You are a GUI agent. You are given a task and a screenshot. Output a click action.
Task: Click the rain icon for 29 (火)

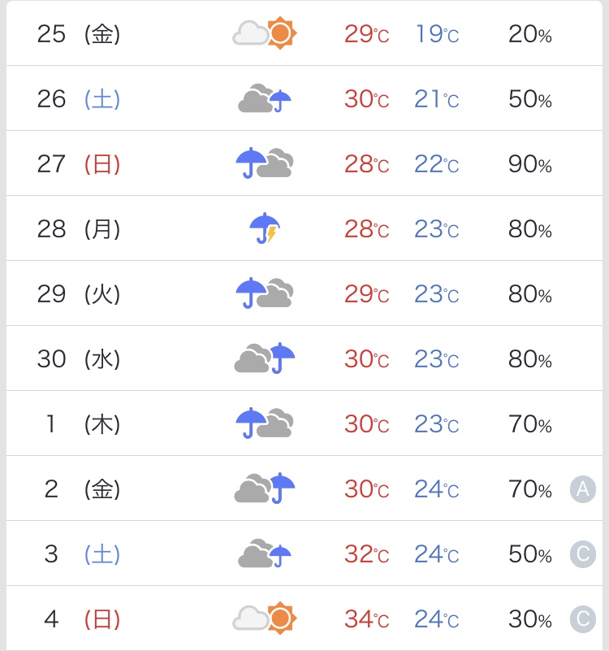point(265,293)
